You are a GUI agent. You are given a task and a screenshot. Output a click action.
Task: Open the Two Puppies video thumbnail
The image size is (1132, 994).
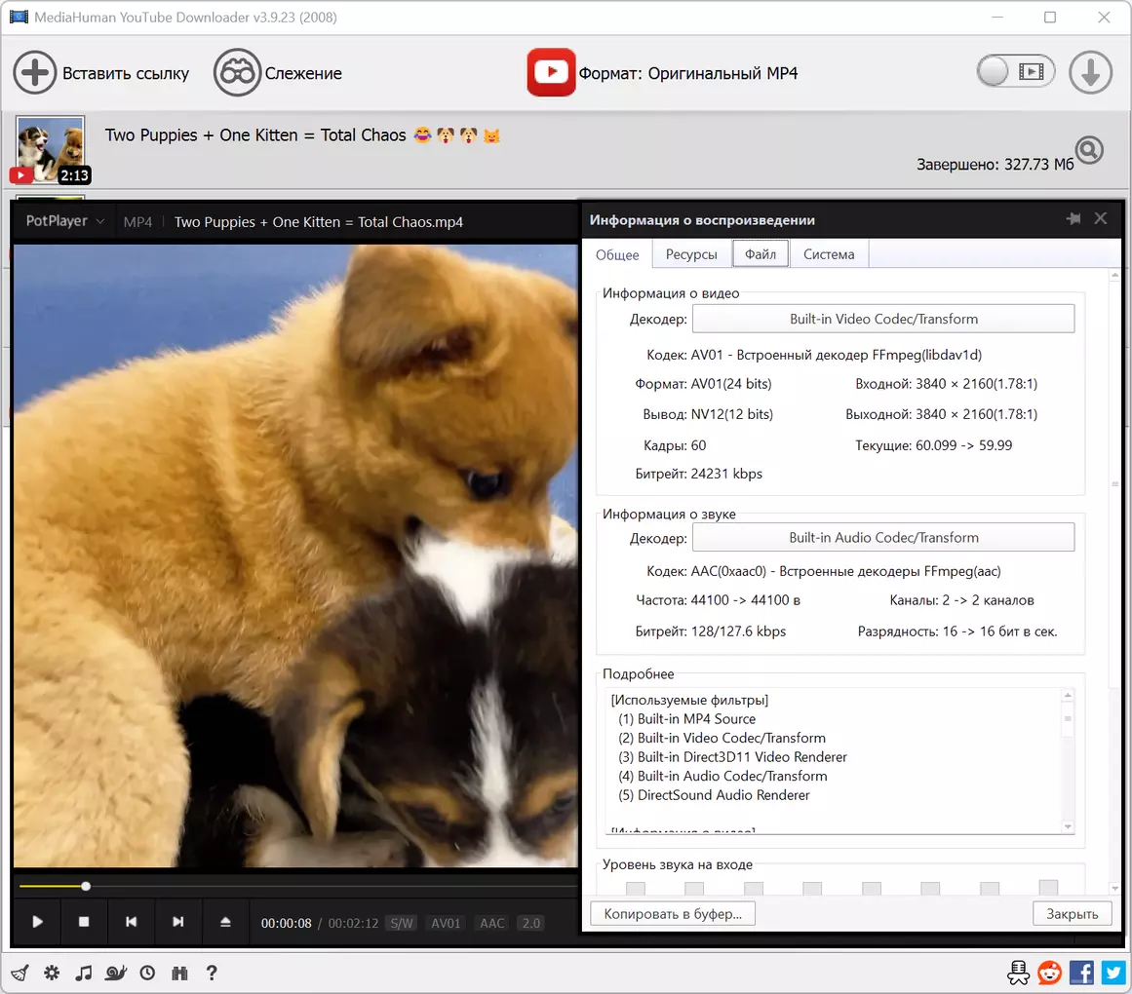click(50, 149)
